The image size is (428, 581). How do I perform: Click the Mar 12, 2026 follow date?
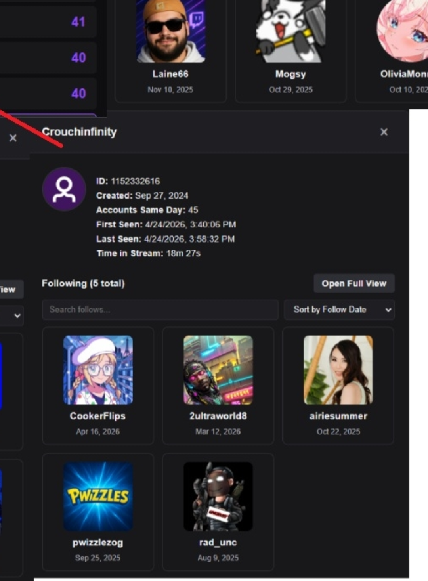pos(218,432)
